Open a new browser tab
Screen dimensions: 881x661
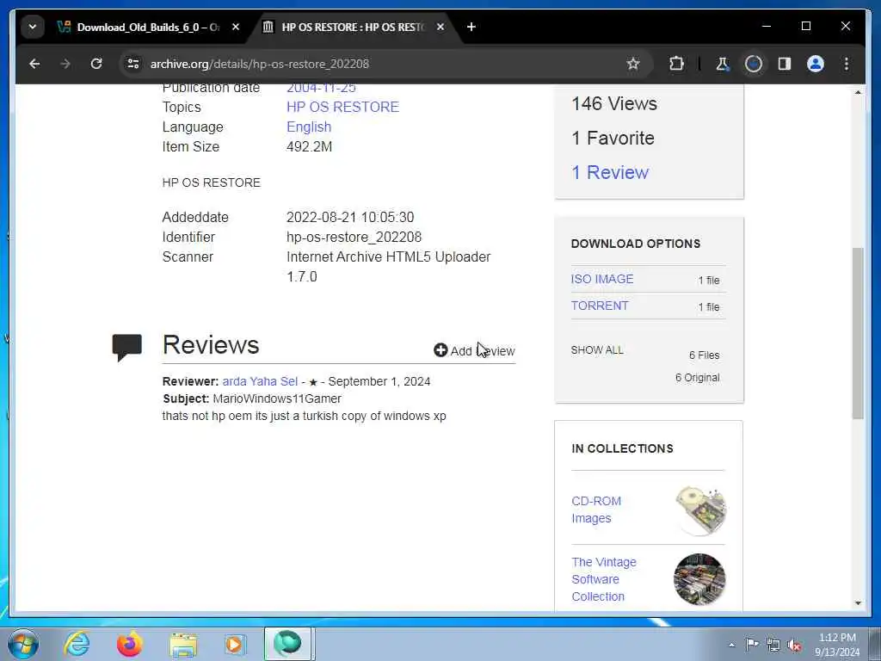point(471,27)
